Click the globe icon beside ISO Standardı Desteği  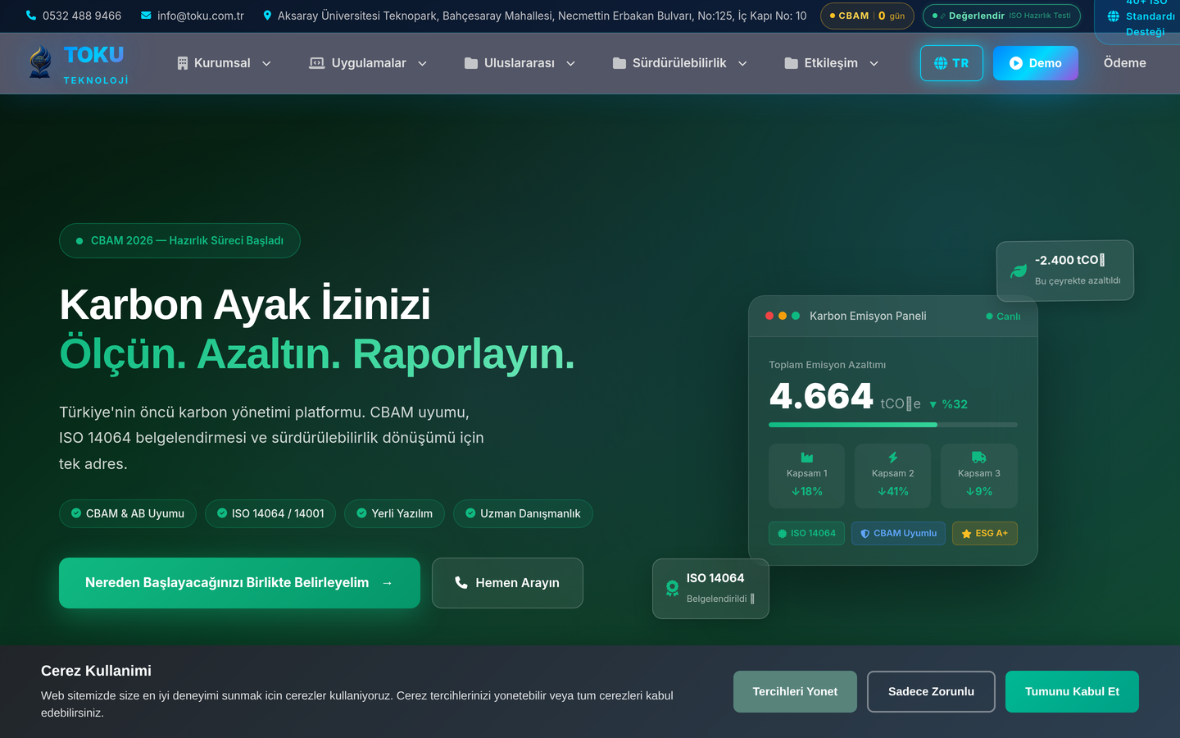(x=1114, y=16)
